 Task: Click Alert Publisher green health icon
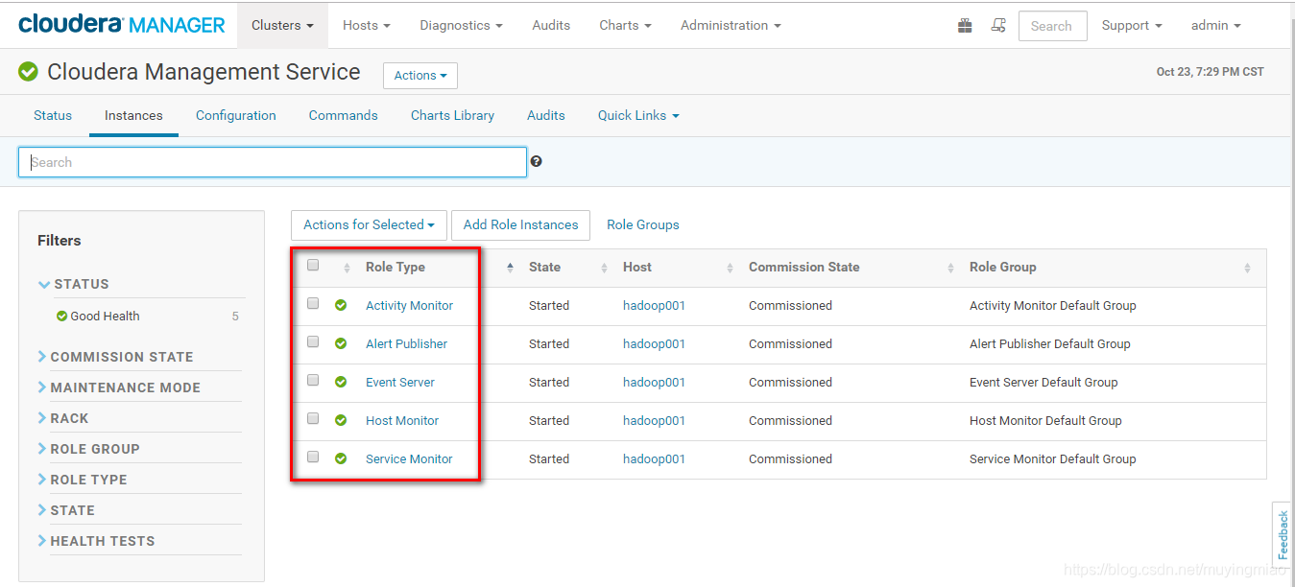(x=341, y=343)
